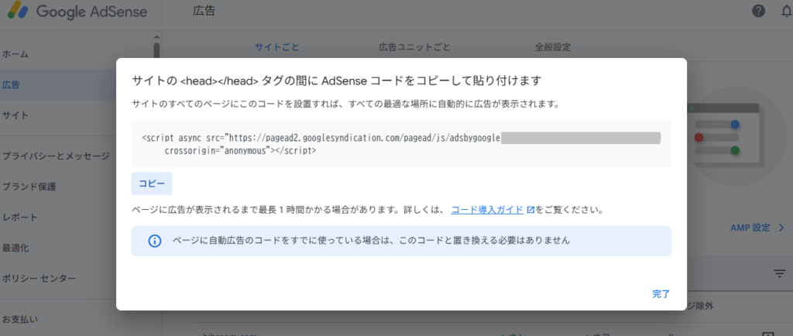The height and width of the screenshot is (336, 793).
Task: Open the notifications bell icon
Action: [787, 11]
